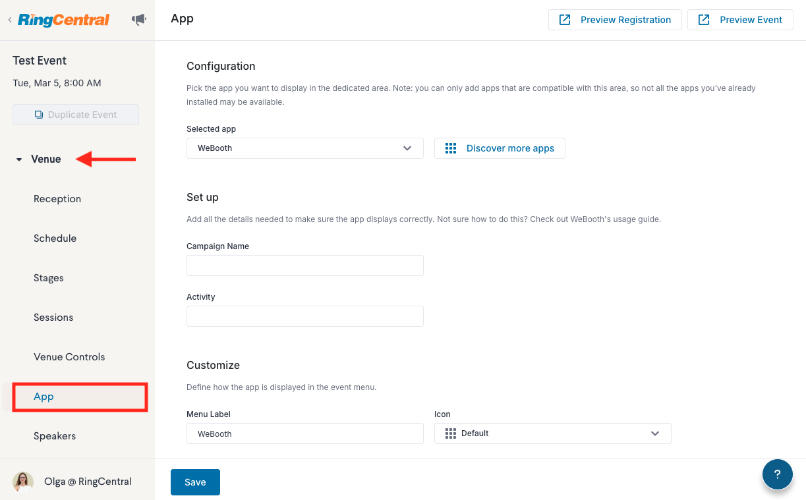Viewport: 806px width, 500px height.
Task: Click the Selected app dropdown chevron
Action: pyautogui.click(x=407, y=148)
